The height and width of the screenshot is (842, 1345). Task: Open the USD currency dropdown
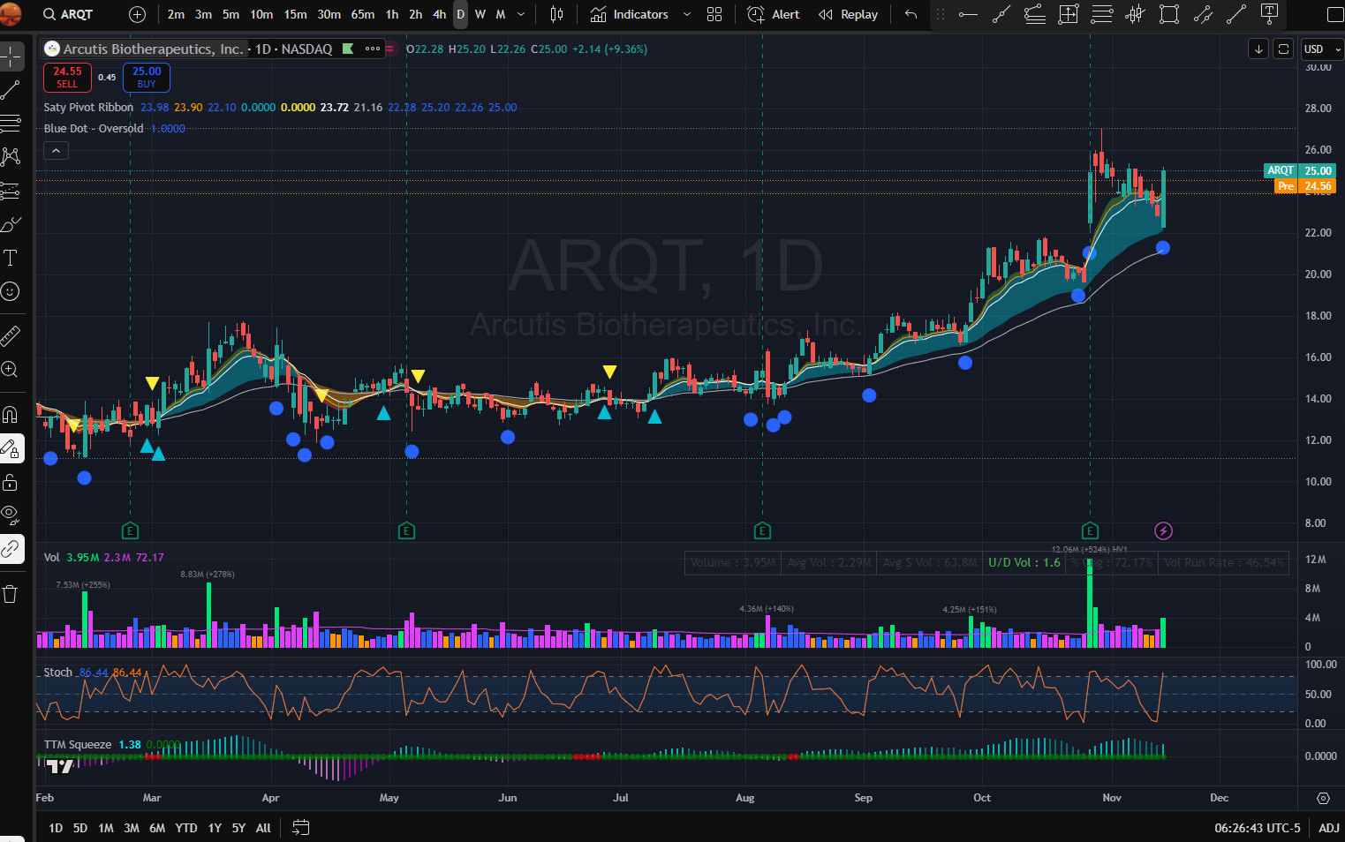1322,49
